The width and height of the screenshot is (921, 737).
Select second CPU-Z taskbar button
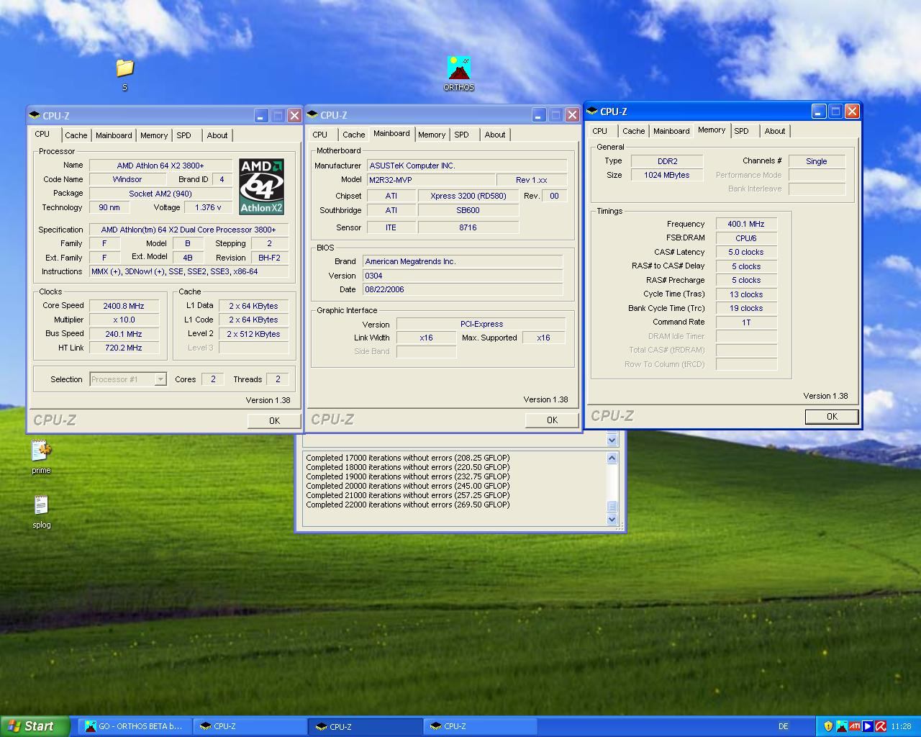pos(366,726)
